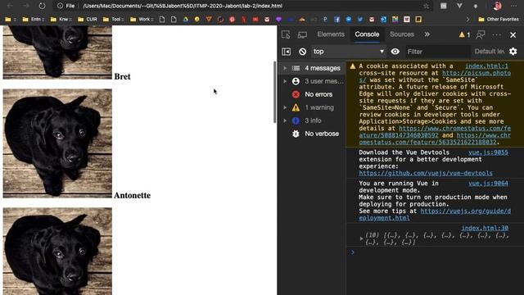Viewport: 524px width, 295px height.
Task: Open the Facebook bookmark
Action: tap(337, 20)
